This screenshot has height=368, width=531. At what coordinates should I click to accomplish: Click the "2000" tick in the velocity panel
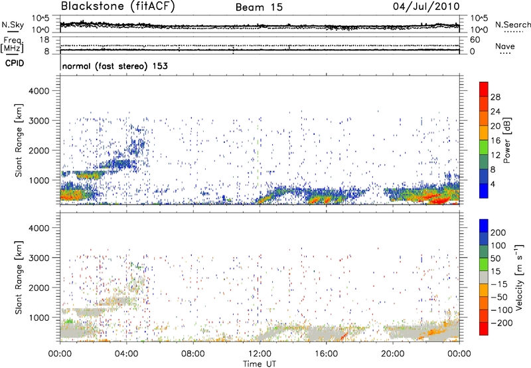click(38, 288)
